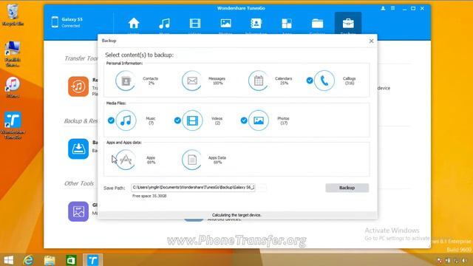
Task: Click the Apps Data 69% label
Action: pos(217,160)
